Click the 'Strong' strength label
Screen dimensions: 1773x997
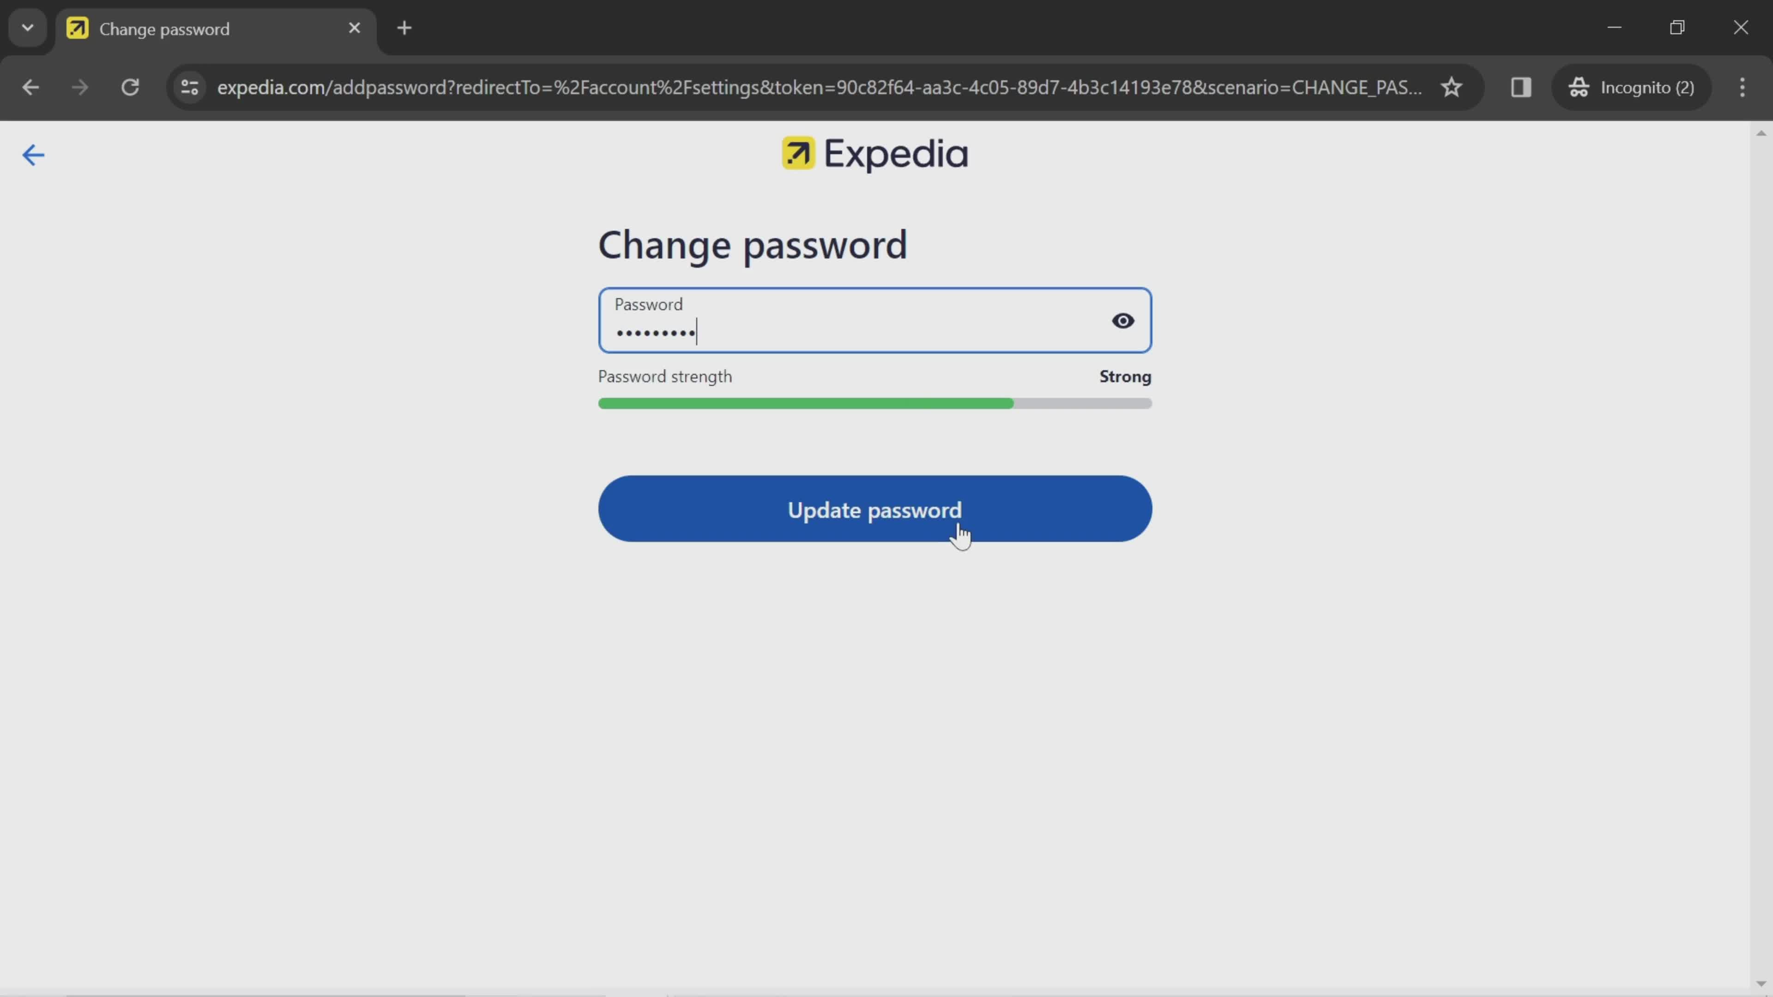tap(1125, 377)
